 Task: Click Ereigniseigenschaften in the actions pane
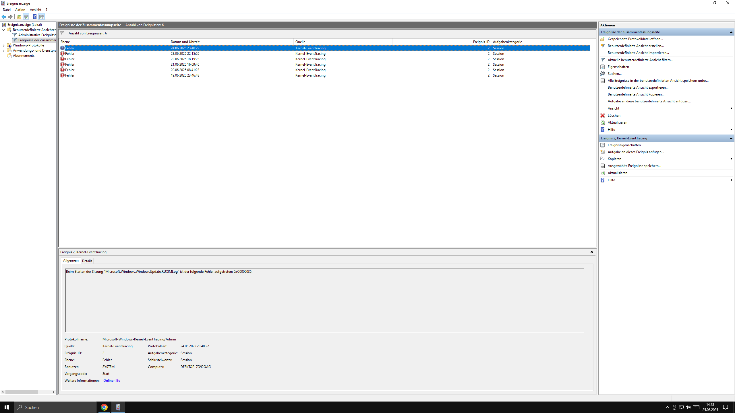pyautogui.click(x=624, y=145)
